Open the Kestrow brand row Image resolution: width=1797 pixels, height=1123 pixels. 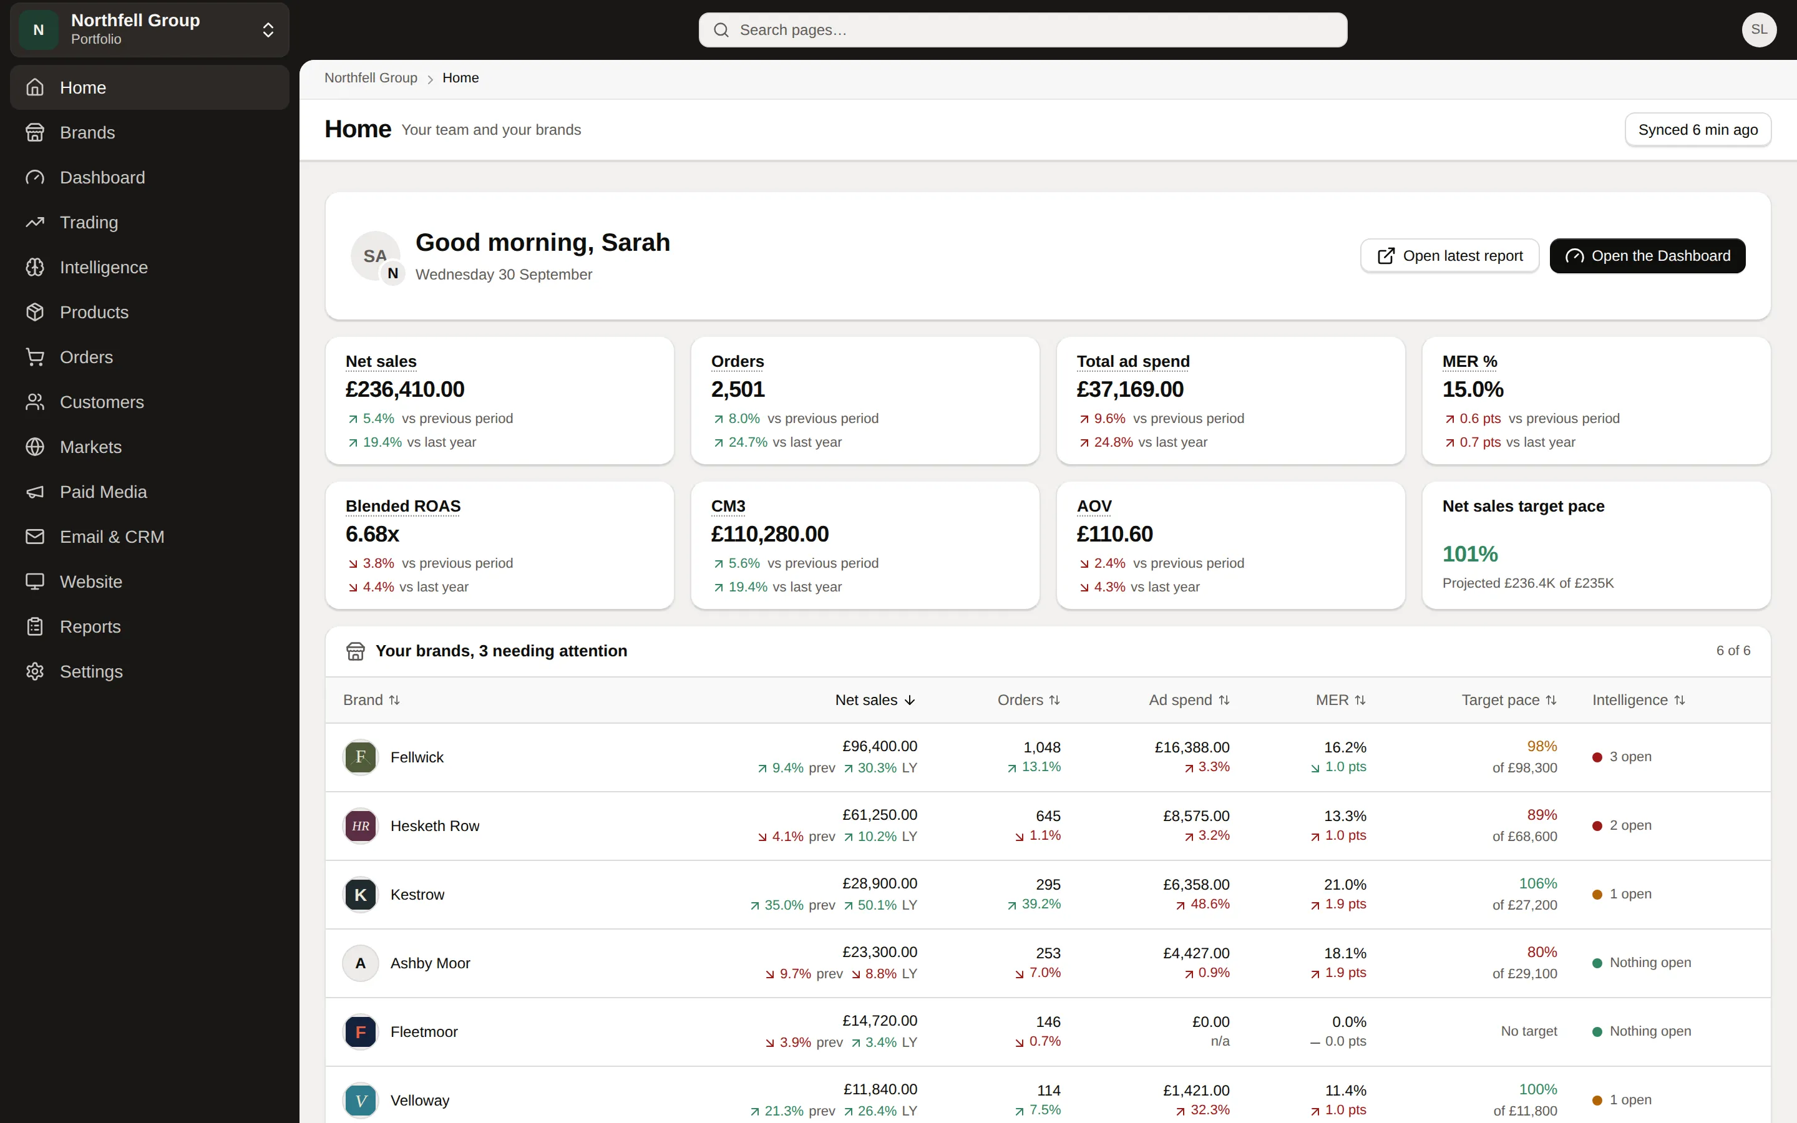pos(1048,894)
